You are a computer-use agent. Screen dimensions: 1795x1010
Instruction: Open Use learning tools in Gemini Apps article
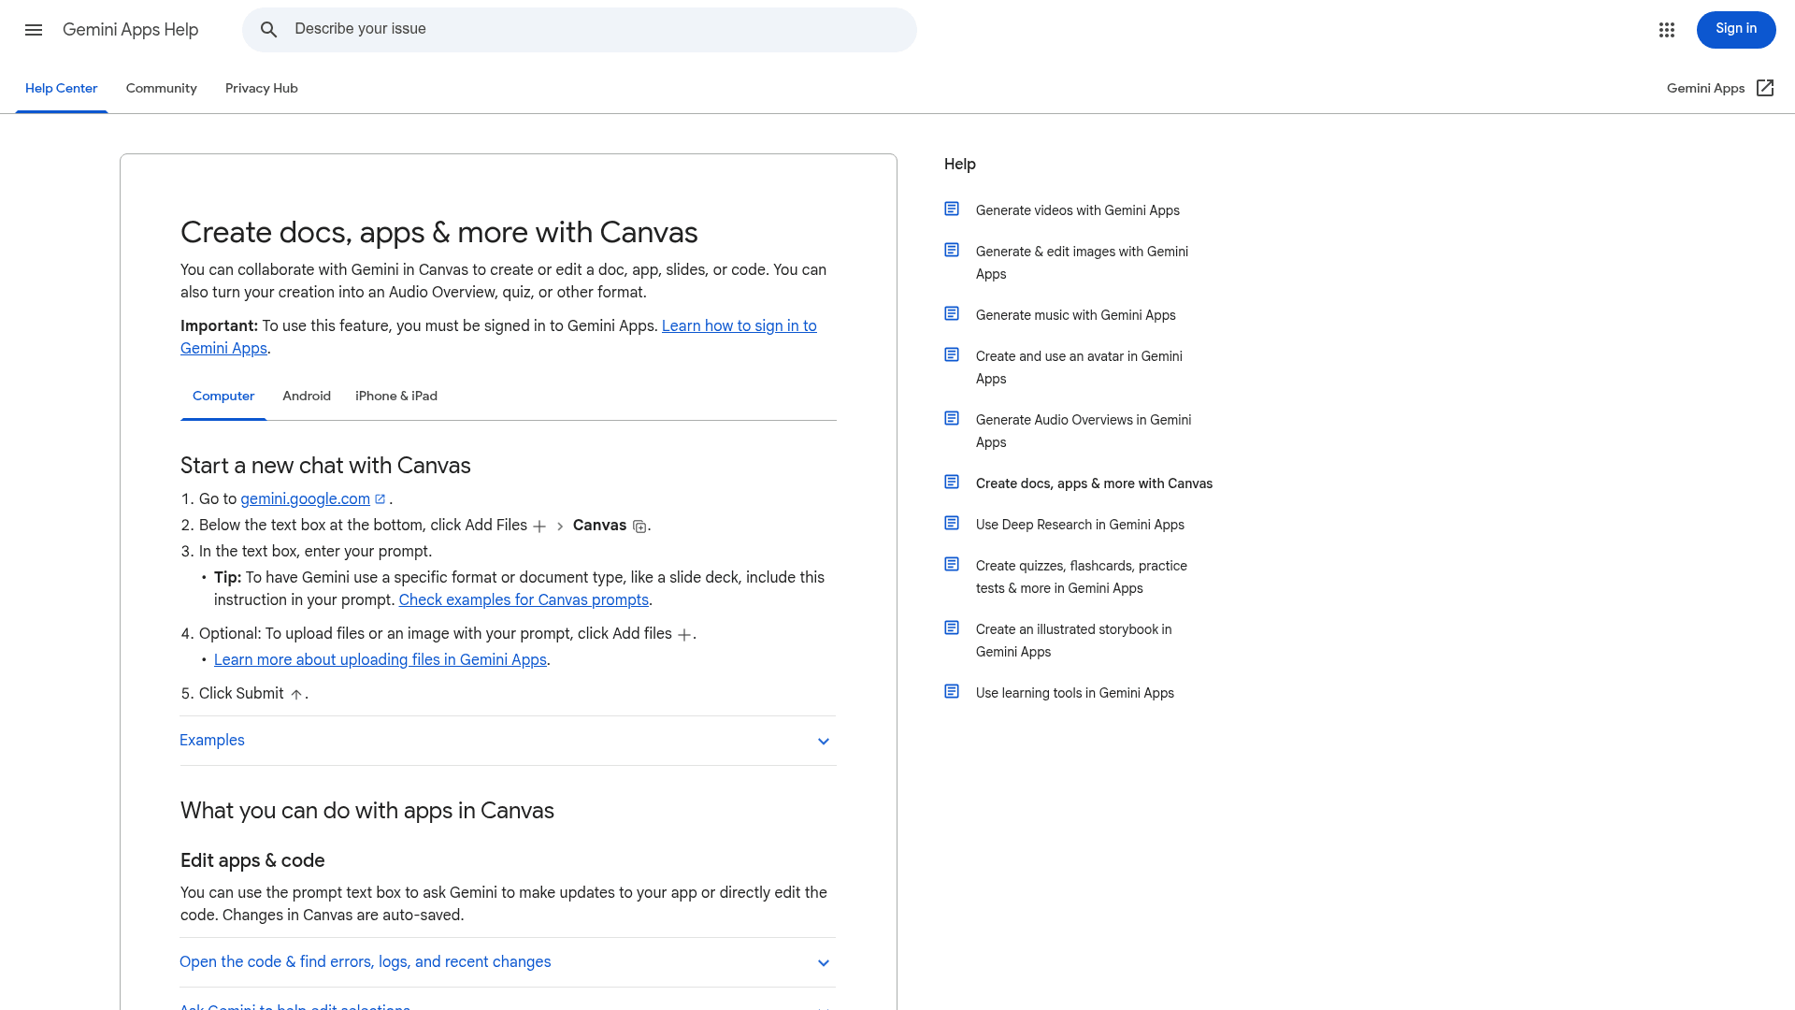(1075, 693)
